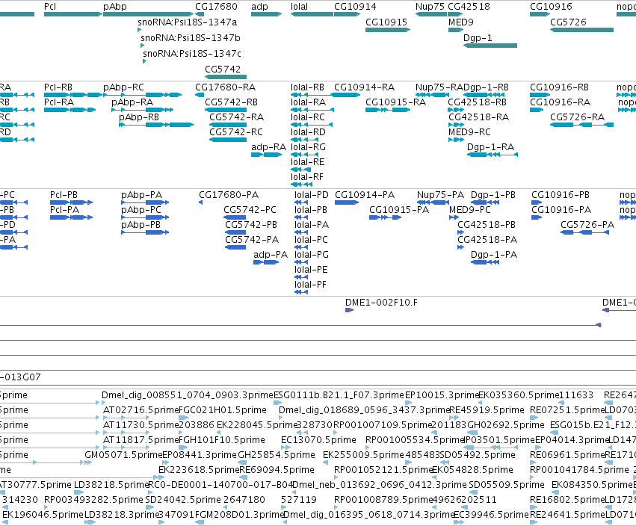636x526 pixels.
Task: Click transcript CG5726-RA
Action: 581,125
